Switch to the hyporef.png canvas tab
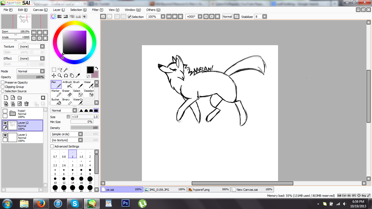The width and height of the screenshot is (372, 209). (x=209, y=189)
